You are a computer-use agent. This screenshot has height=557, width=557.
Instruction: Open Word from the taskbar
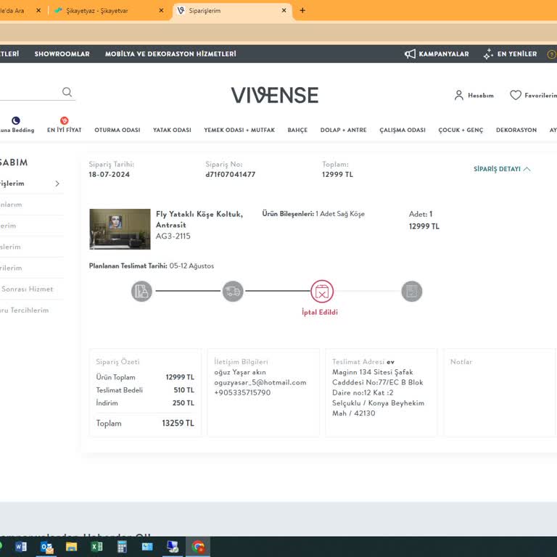21,546
